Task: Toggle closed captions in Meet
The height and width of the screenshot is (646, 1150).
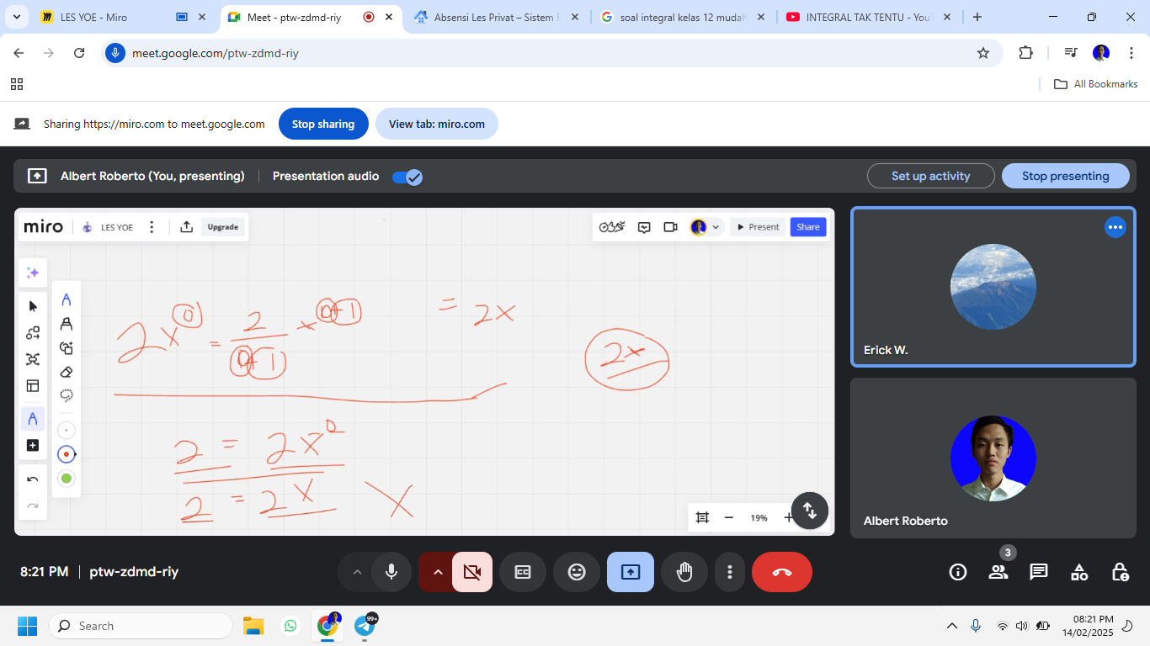Action: (x=523, y=572)
